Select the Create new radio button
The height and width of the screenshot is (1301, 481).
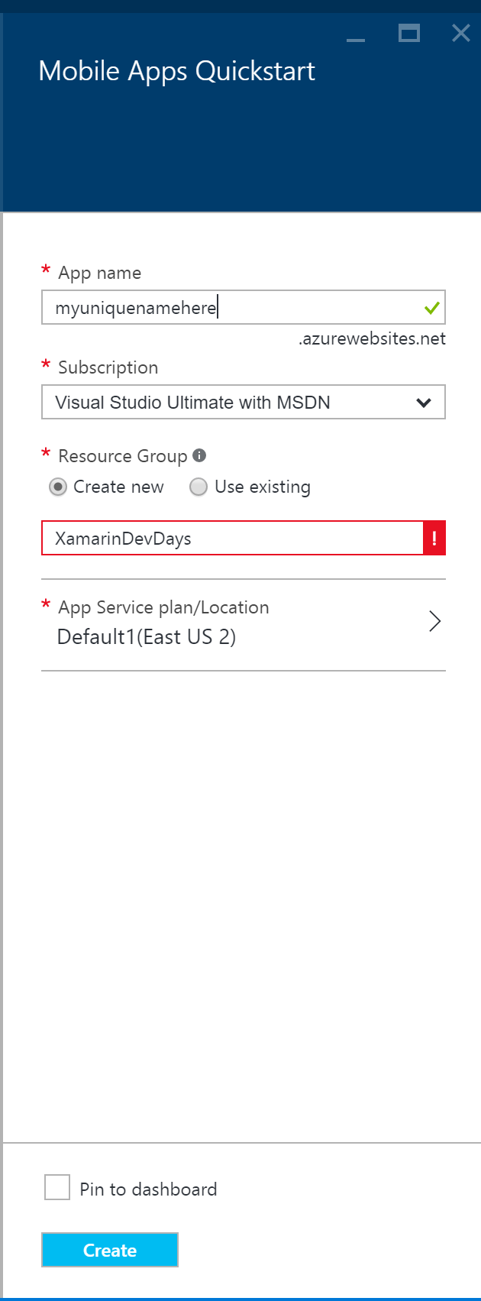(58, 487)
